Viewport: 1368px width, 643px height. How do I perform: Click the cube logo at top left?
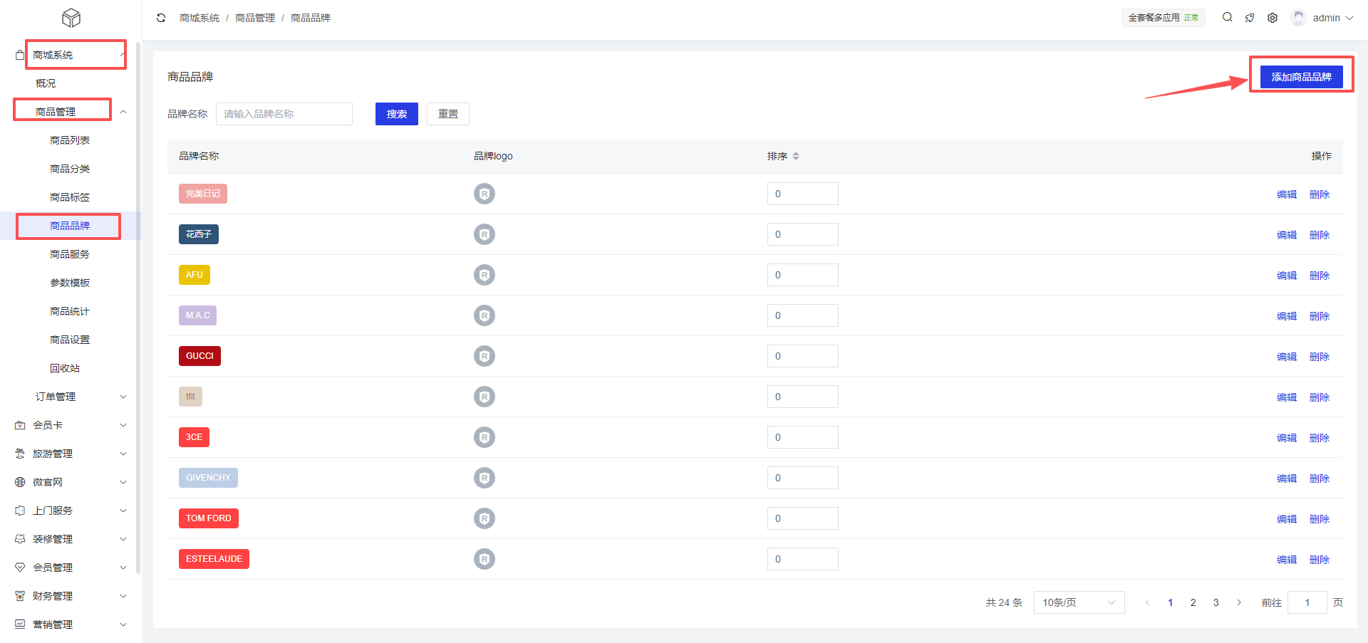(x=71, y=18)
